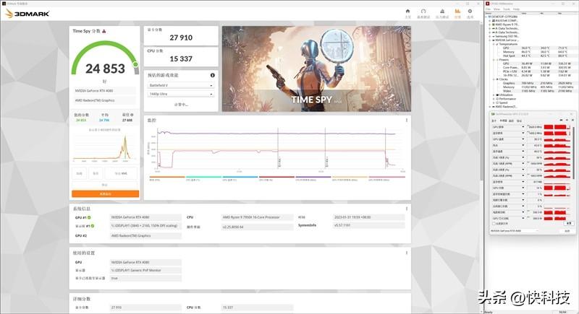Screen dimensions: 579x314
Task: Open the Battlefield V game dropdown
Action: pyautogui.click(x=181, y=85)
